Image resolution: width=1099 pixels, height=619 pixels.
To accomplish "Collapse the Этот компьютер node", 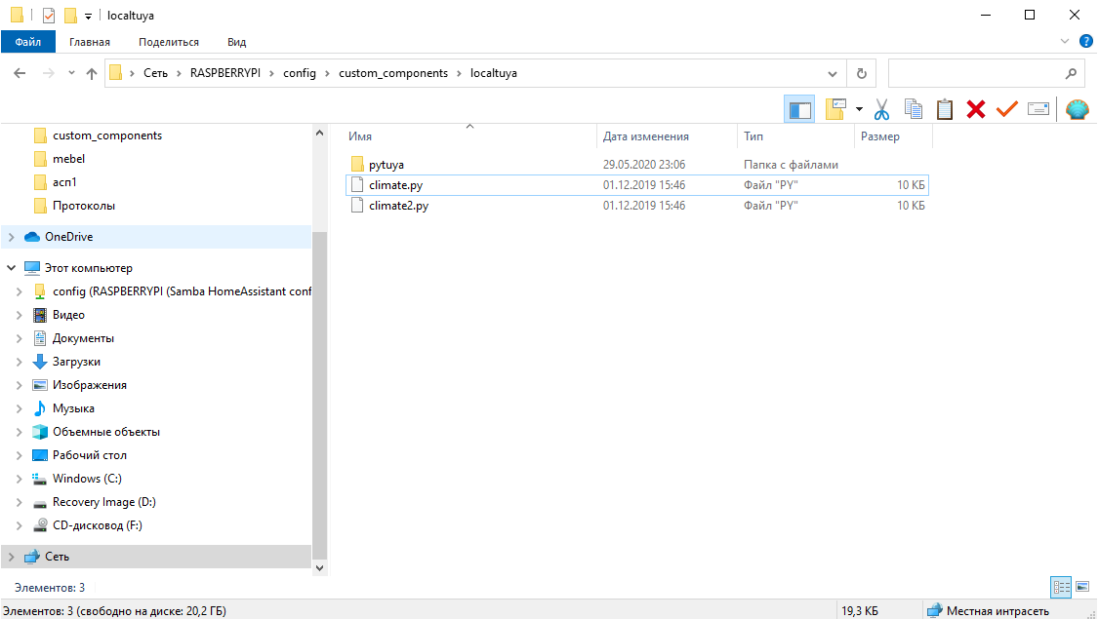I will [x=11, y=267].
